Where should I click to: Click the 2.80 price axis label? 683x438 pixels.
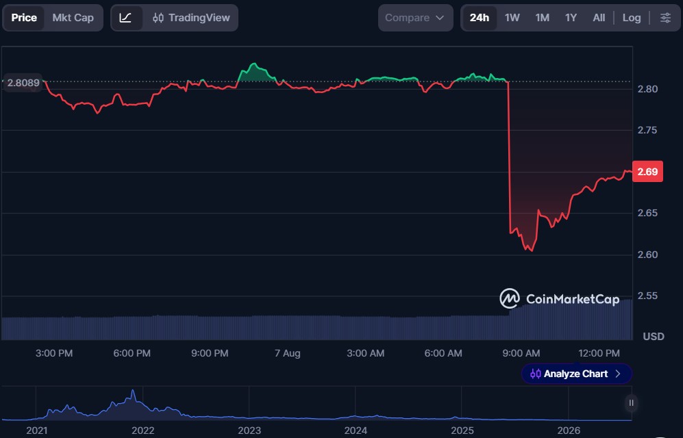(647, 89)
